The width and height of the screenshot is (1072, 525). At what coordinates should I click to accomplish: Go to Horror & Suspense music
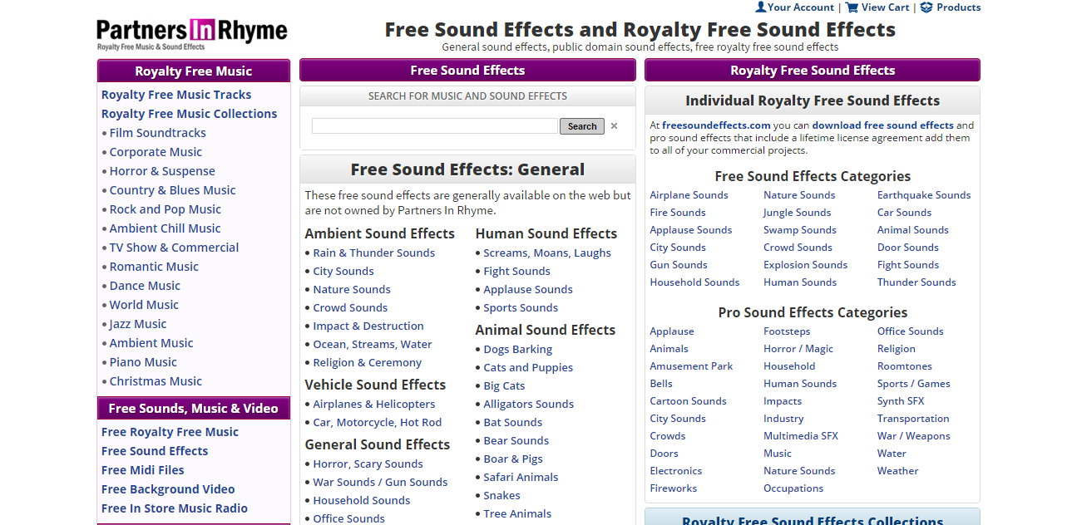(x=162, y=171)
